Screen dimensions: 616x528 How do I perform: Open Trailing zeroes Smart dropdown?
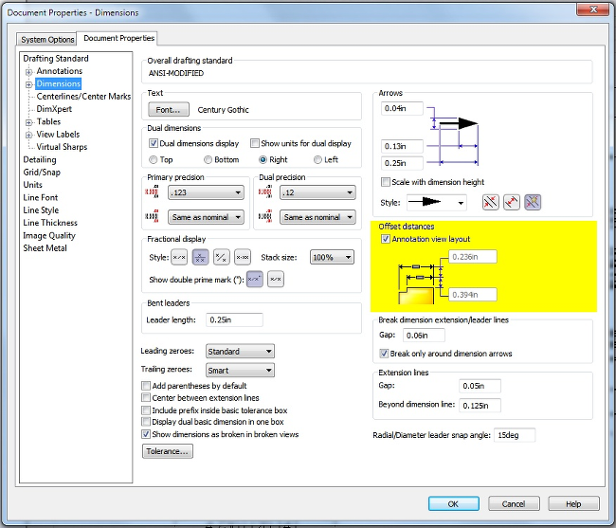coord(240,370)
